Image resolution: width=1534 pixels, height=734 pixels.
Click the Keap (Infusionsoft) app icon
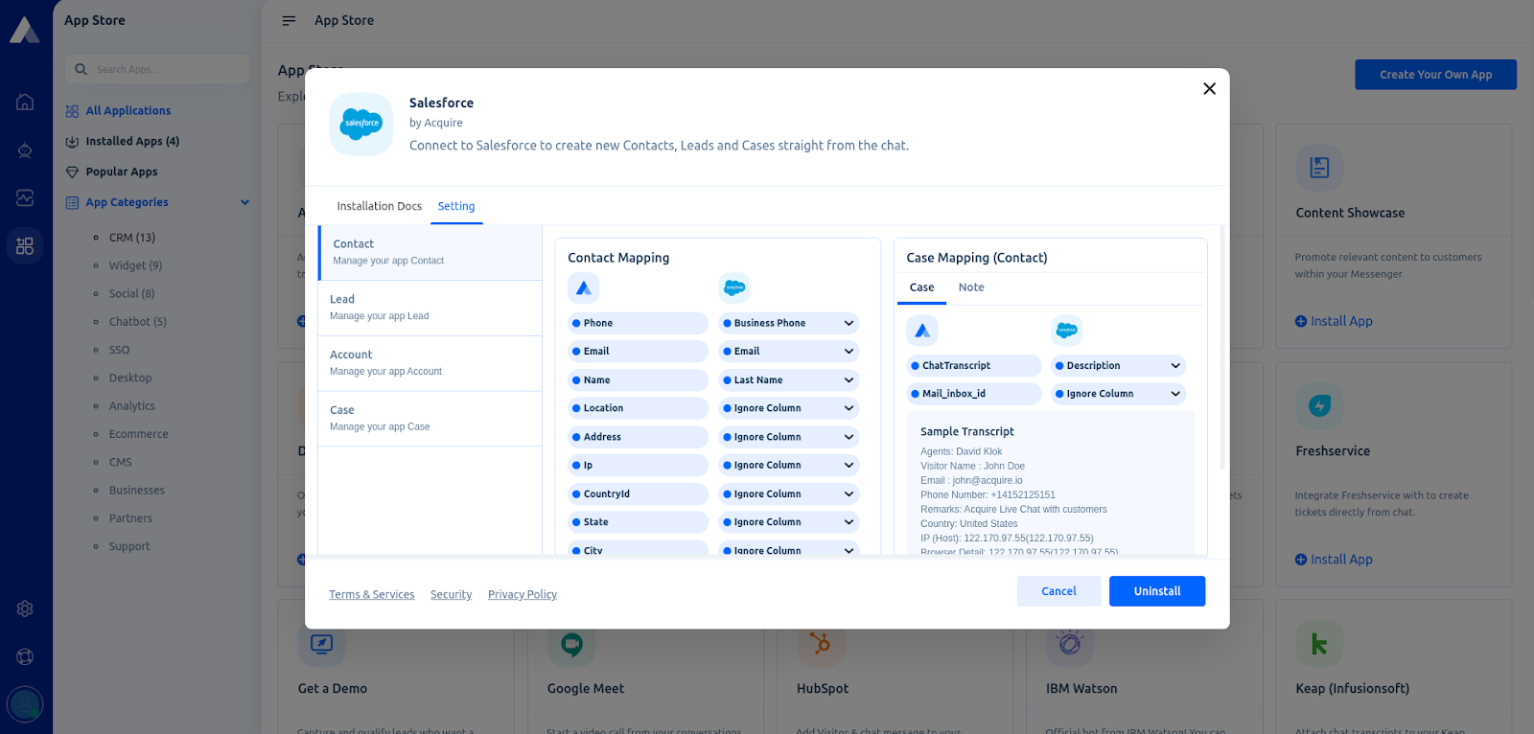coord(1319,644)
